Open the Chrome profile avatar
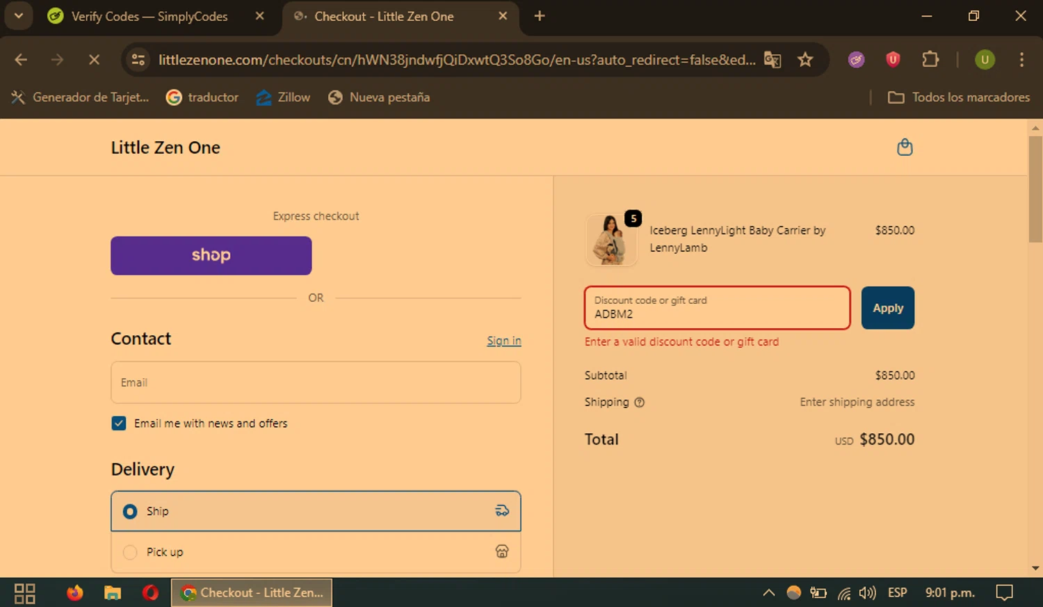 (x=985, y=60)
